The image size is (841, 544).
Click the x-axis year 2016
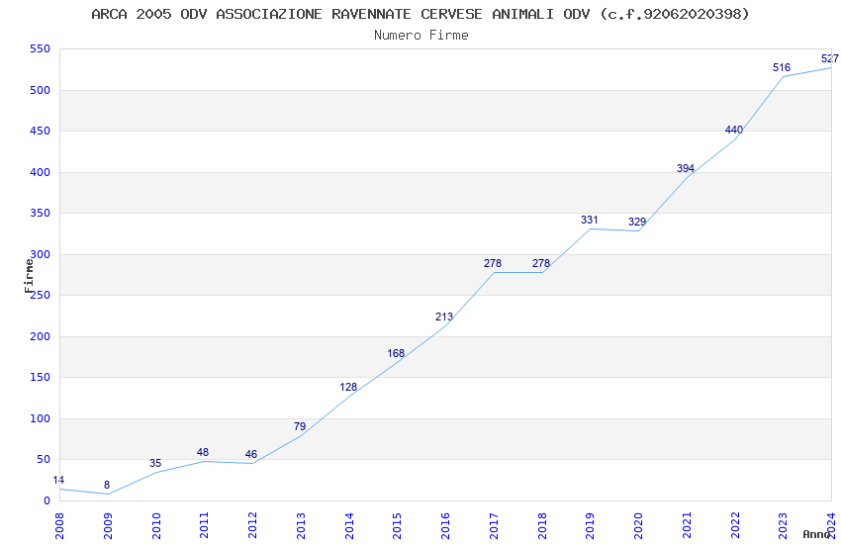click(445, 525)
